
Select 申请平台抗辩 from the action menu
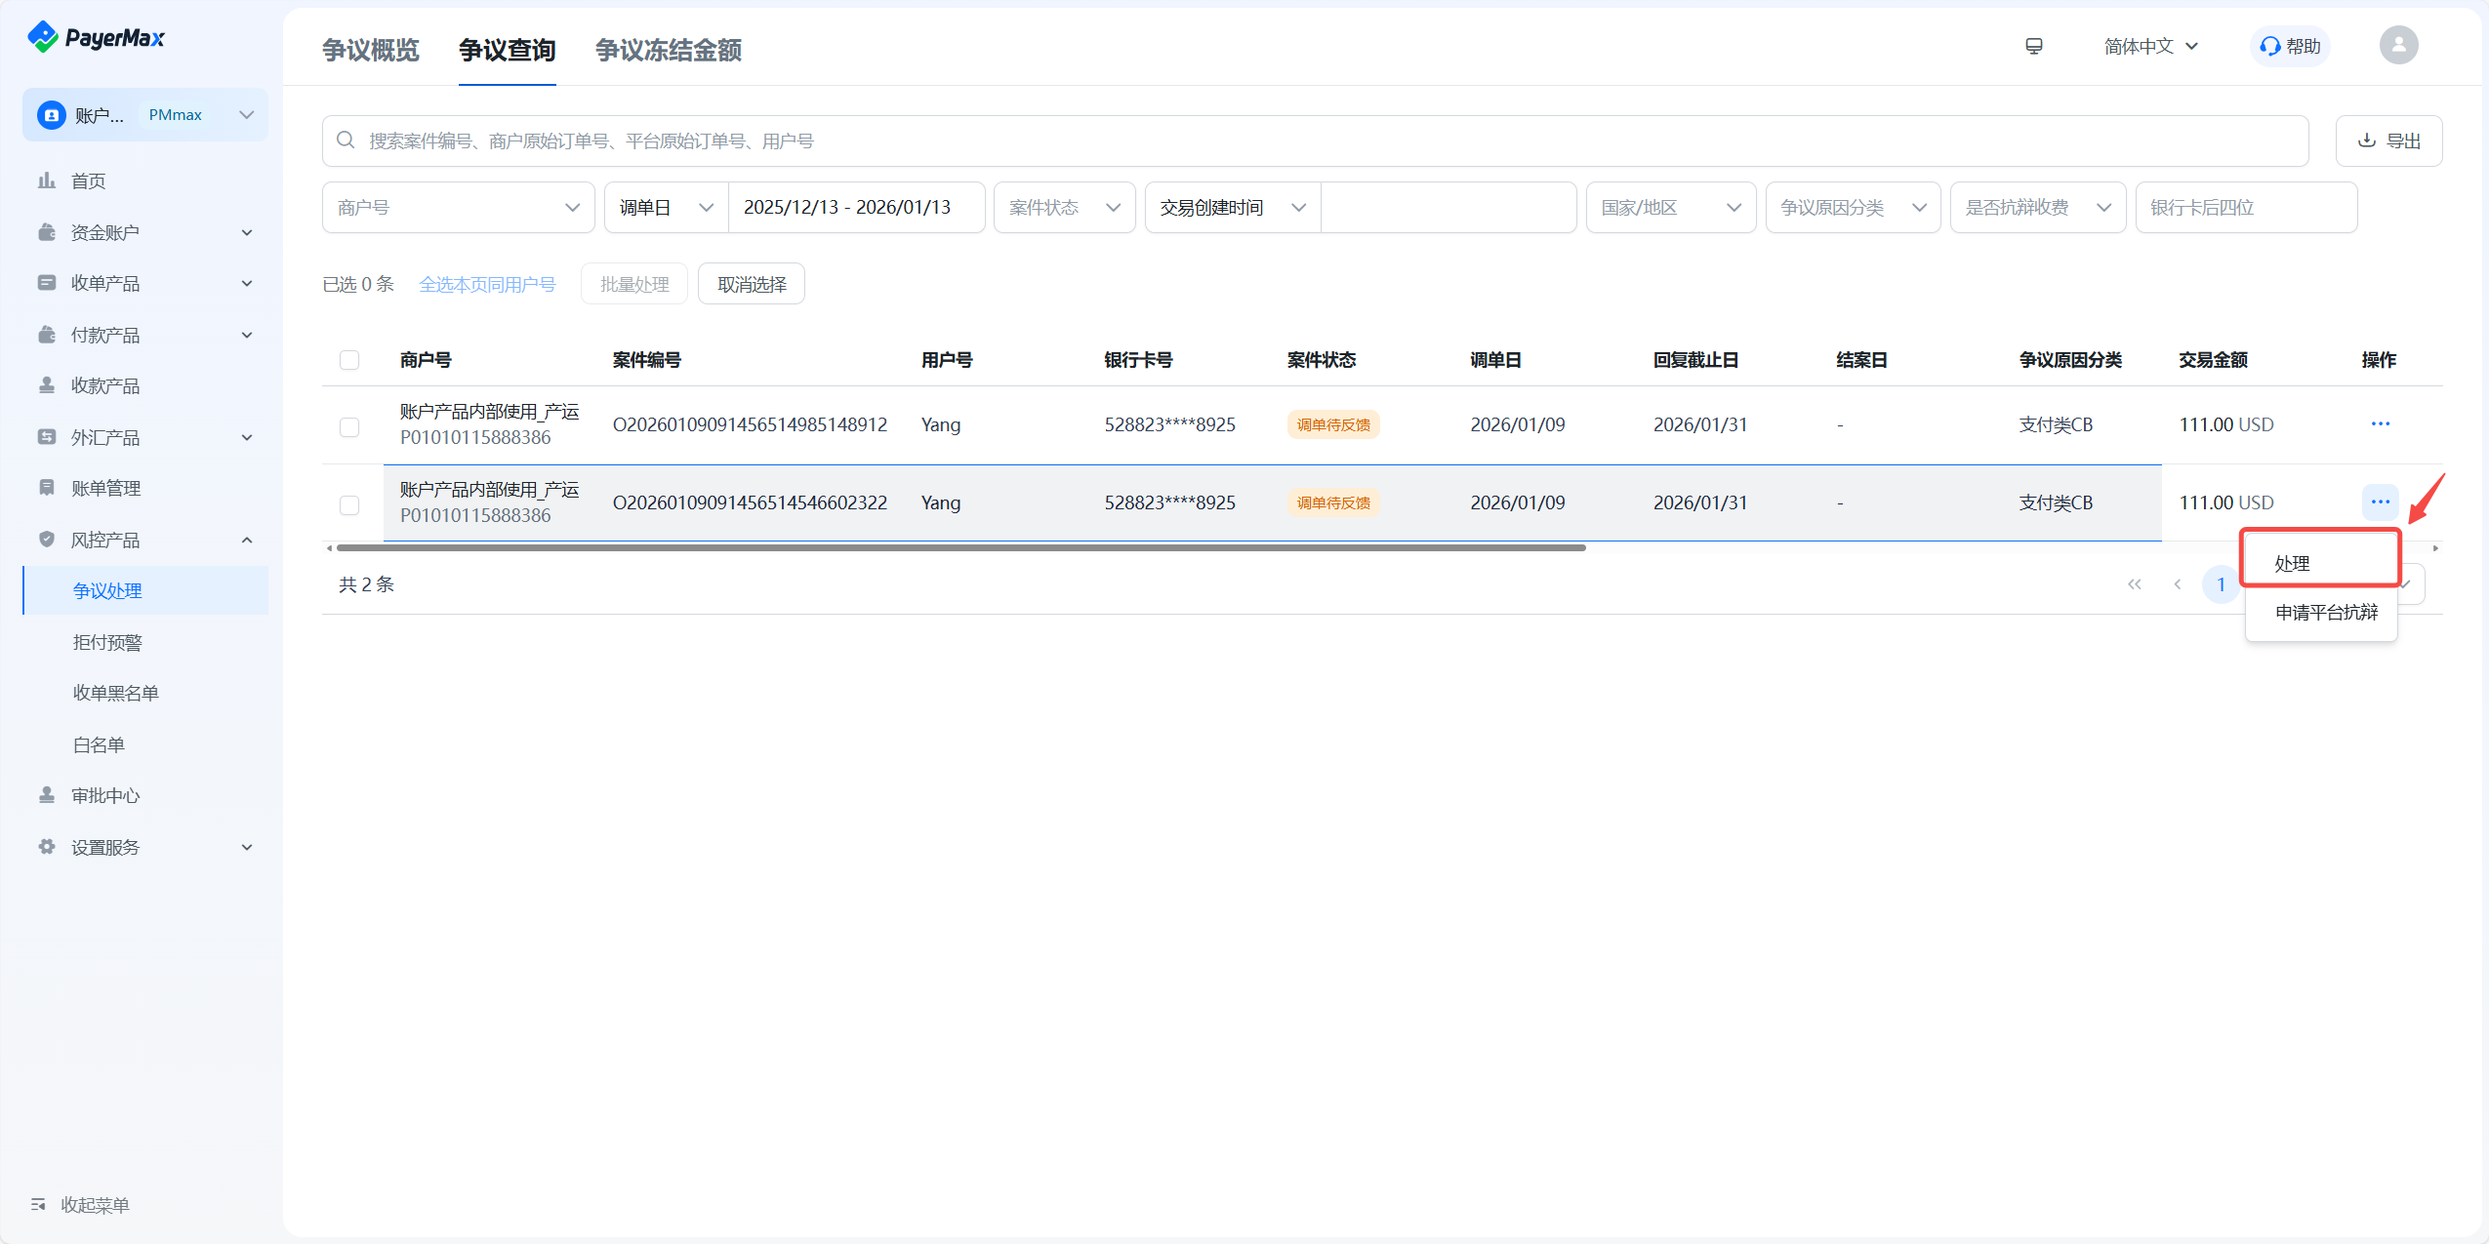(2321, 613)
